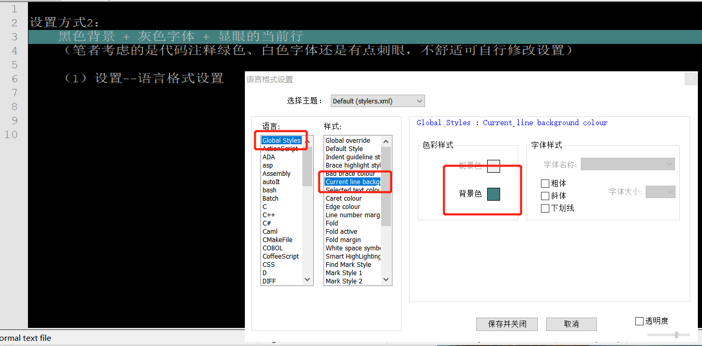This screenshot has width=702, height=346.
Task: Select CoffeeScript in the language list
Action: (x=281, y=256)
